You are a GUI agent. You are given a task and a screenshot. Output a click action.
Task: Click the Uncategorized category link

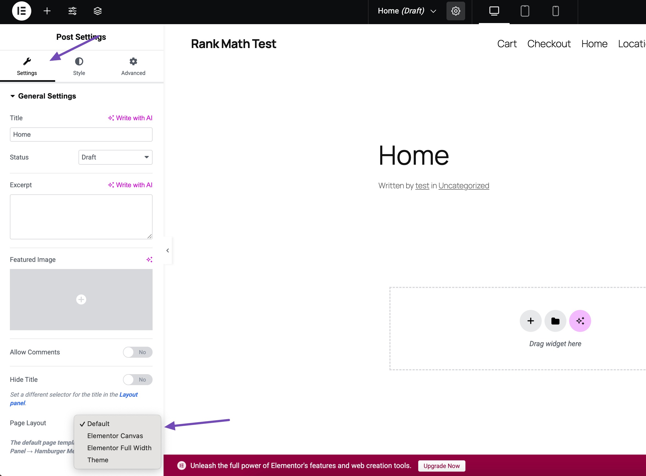point(464,186)
